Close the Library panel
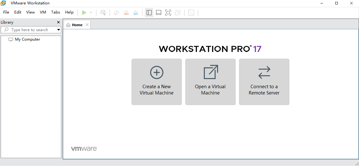359x166 pixels. pyautogui.click(x=58, y=22)
